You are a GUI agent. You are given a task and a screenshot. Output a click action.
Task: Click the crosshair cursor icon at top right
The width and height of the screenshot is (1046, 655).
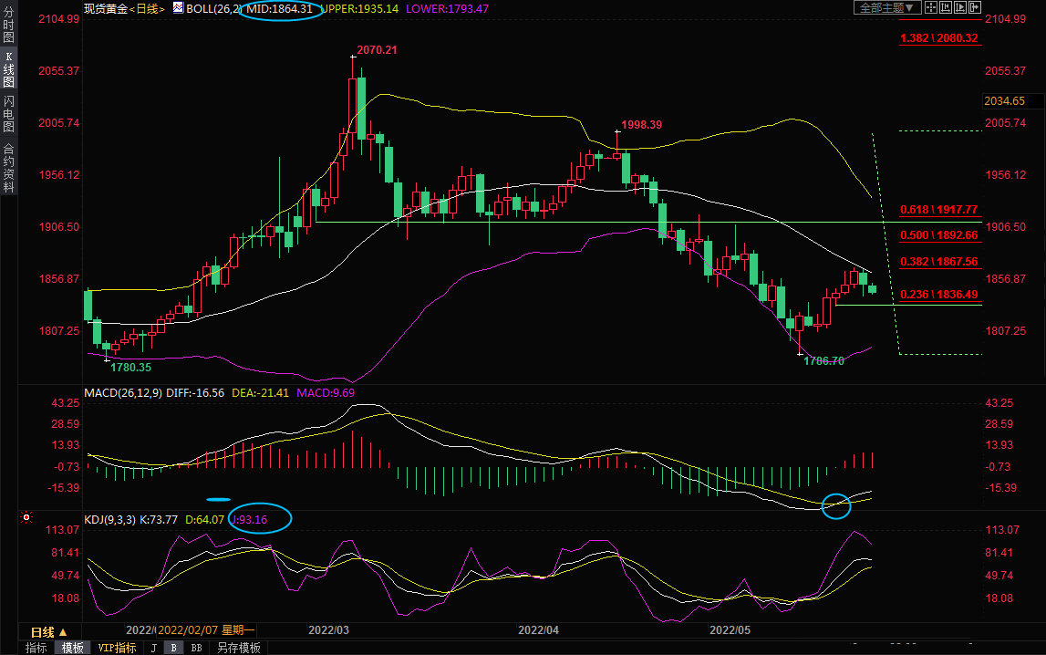(x=931, y=7)
